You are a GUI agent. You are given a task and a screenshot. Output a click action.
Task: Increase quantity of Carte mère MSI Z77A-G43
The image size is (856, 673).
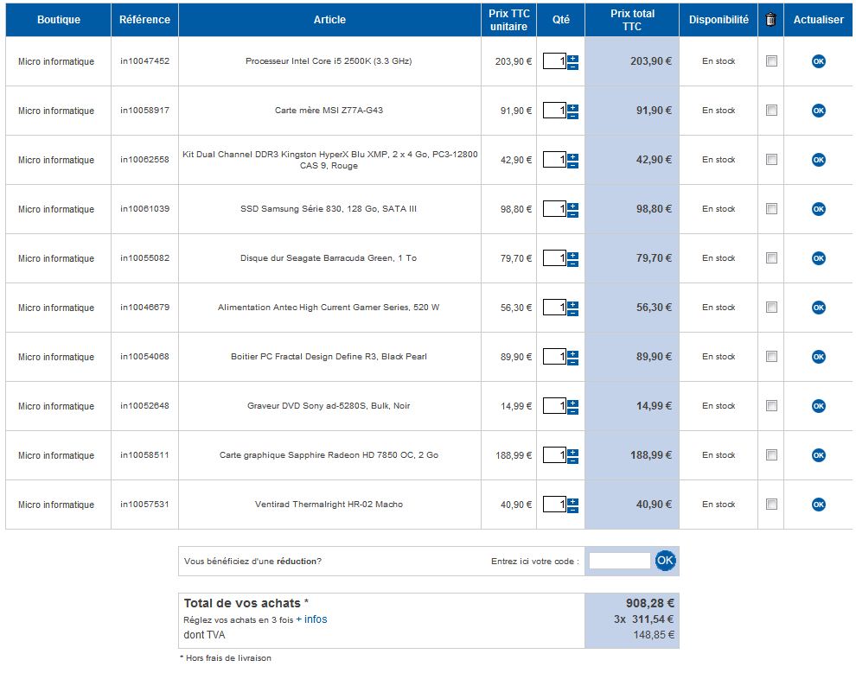(572, 107)
